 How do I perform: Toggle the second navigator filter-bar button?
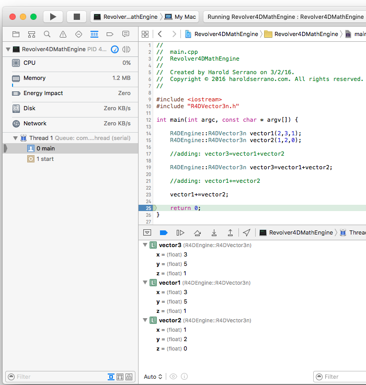(x=120, y=377)
